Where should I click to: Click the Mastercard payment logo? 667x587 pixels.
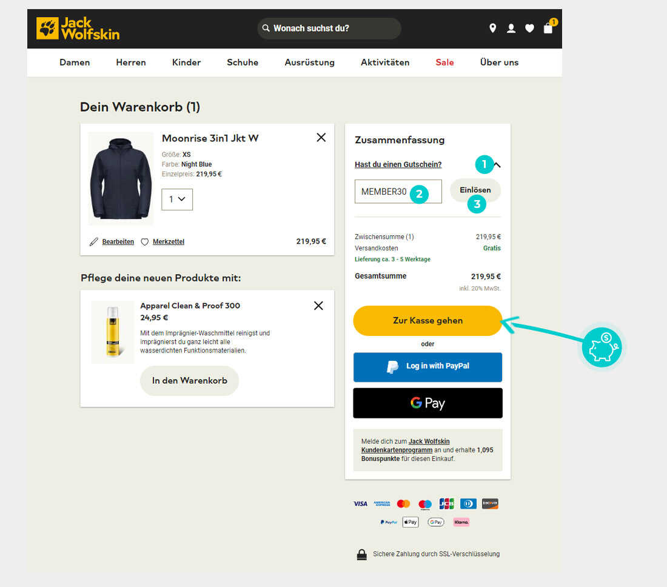tap(403, 504)
